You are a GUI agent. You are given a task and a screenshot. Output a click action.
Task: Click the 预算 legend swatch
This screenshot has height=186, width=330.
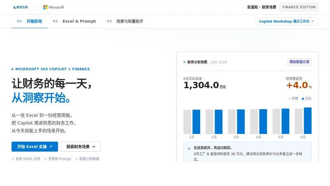coord(290,98)
